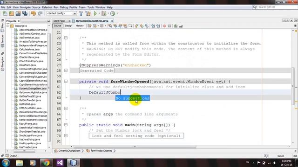The image size is (298, 167).
Task: Switch to Source view
Action: 57,26
